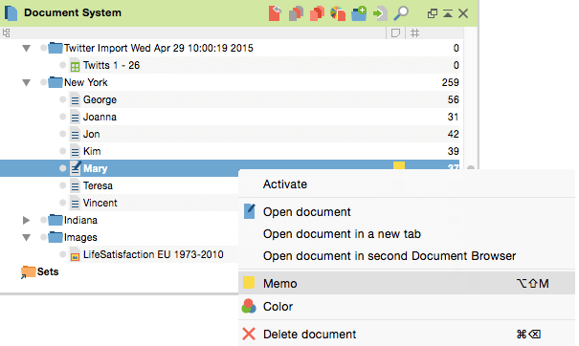This screenshot has width=579, height=346.
Task: Click the red overlapping documents toolbar icon
Action: 317,13
